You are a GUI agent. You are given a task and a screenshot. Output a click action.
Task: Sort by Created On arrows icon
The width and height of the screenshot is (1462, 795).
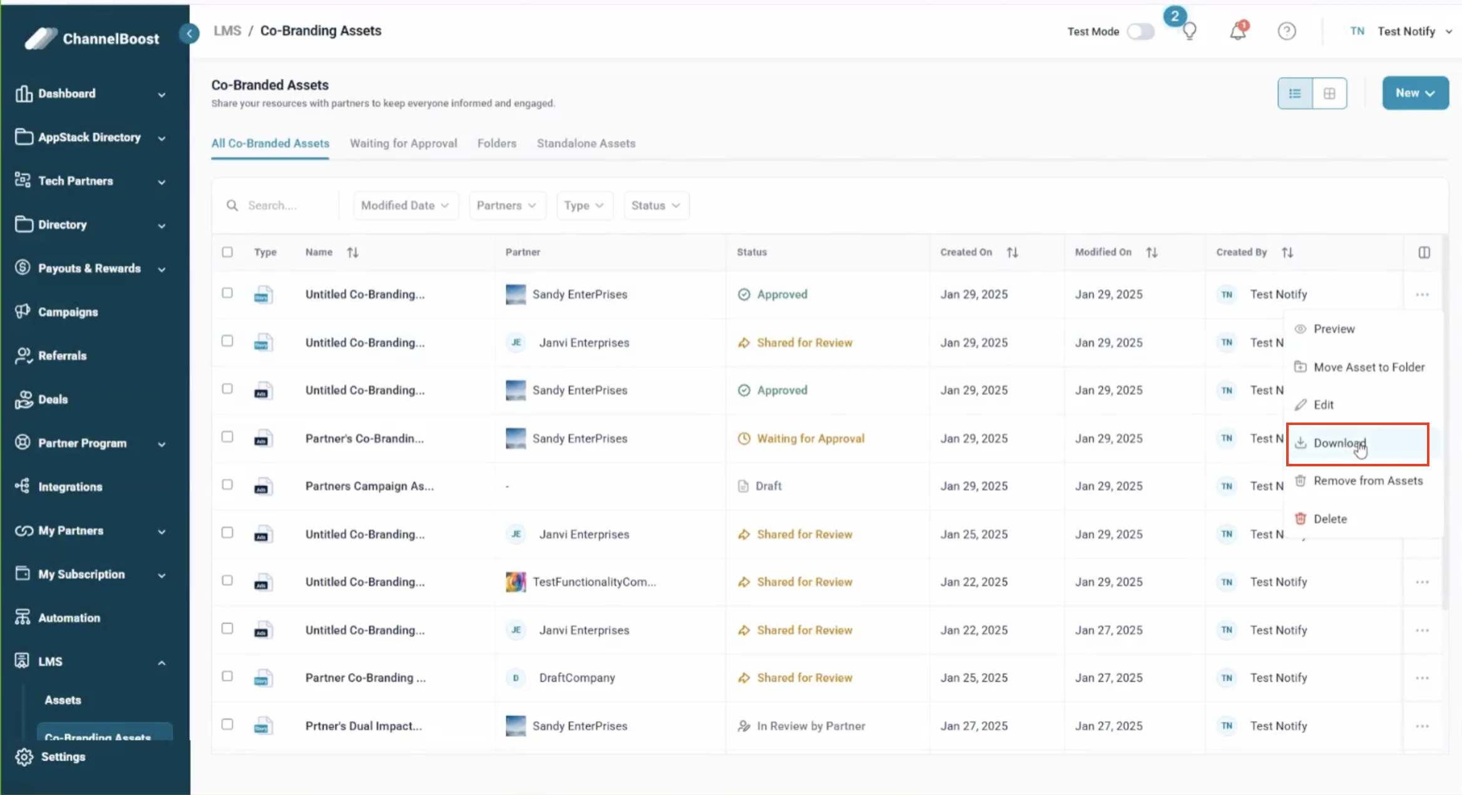[1012, 252]
